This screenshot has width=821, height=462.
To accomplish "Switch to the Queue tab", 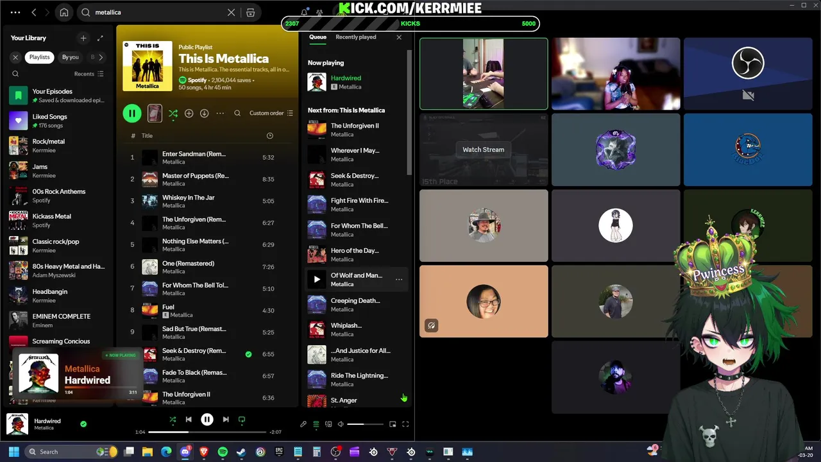I will [317, 37].
